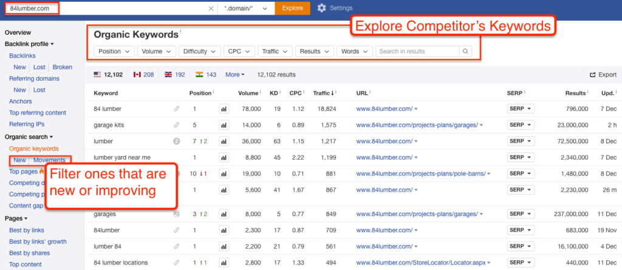Open Movements under Organic keywords
The width and height of the screenshot is (622, 270).
pos(50,160)
